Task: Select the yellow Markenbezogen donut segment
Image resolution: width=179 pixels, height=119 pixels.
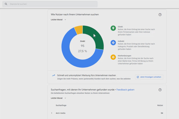Action: pos(79,30)
